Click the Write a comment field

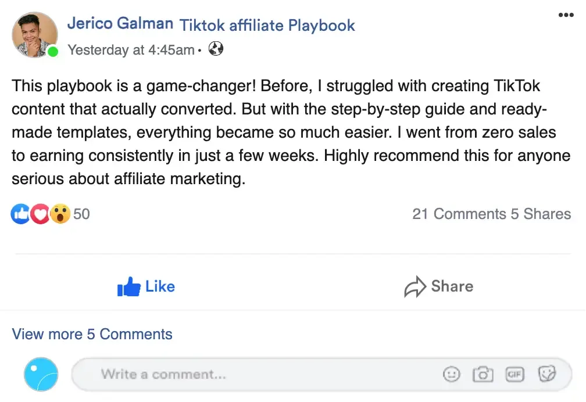pyautogui.click(x=262, y=375)
